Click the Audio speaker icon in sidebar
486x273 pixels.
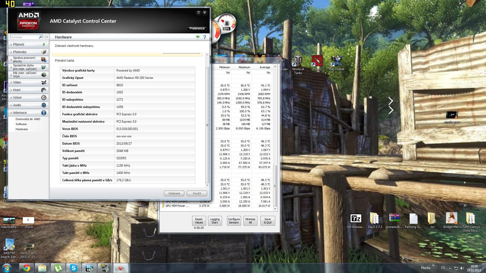[x=44, y=105]
